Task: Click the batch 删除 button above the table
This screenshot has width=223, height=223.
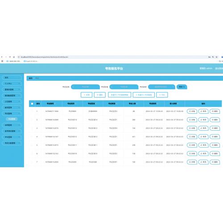Action: coord(100,95)
